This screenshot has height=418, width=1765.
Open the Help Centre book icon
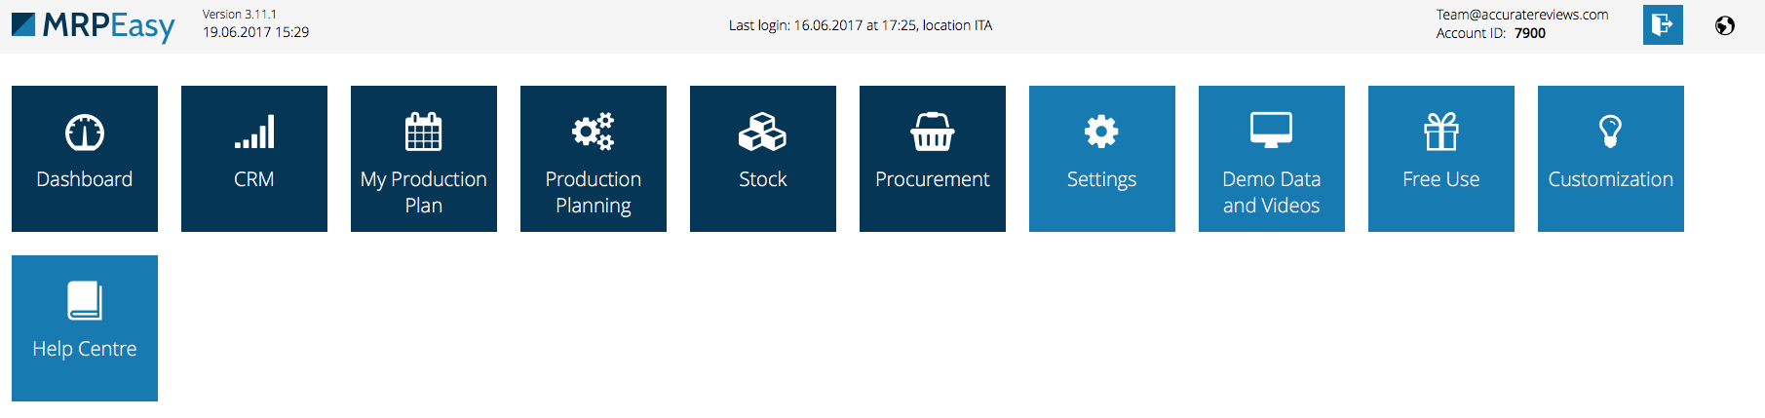(x=85, y=301)
